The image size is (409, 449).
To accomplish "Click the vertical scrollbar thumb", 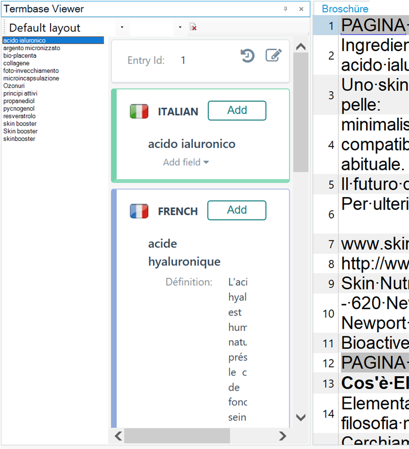I will tap(301, 112).
